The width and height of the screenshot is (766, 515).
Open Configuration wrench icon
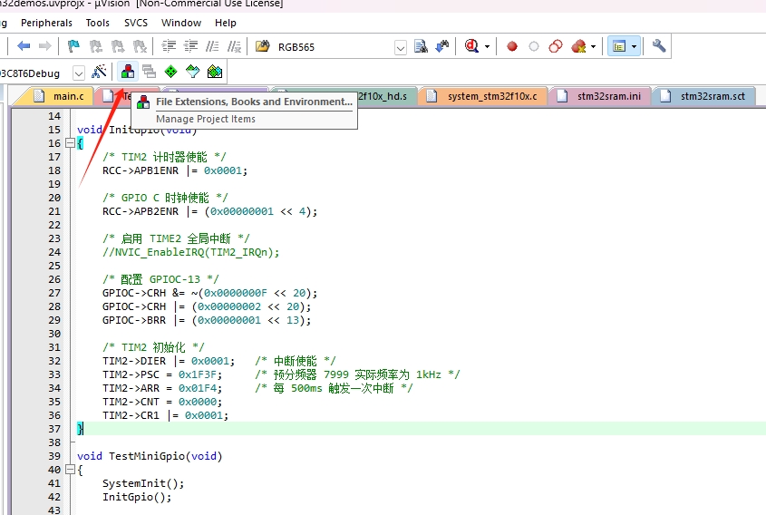[x=658, y=46]
